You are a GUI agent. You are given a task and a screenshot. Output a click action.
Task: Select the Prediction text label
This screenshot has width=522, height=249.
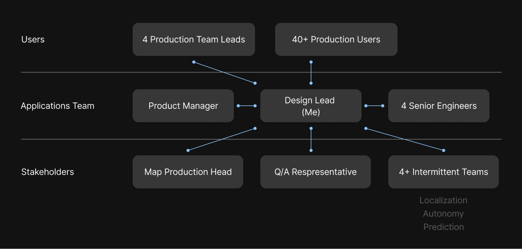[443, 227]
